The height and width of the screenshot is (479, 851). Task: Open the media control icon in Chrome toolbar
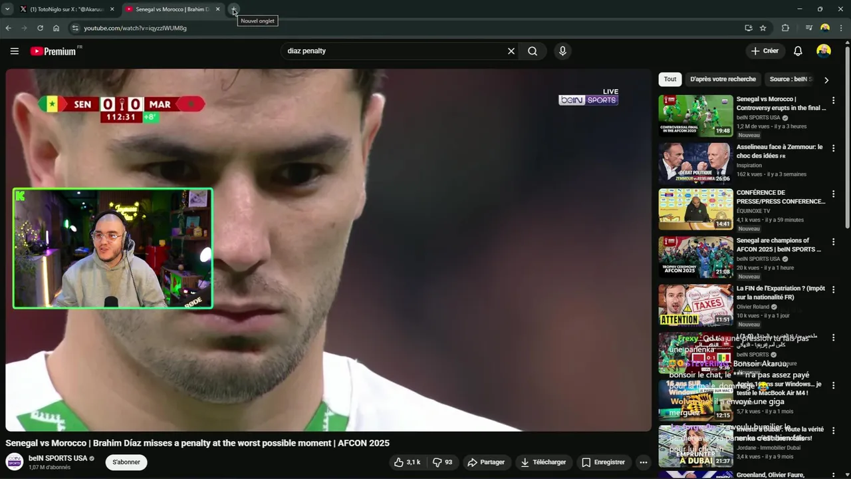click(x=808, y=28)
